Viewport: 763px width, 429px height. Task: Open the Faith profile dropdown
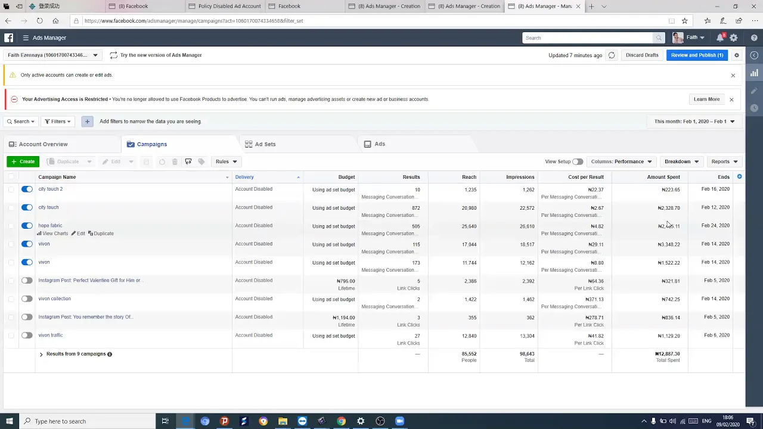688,38
